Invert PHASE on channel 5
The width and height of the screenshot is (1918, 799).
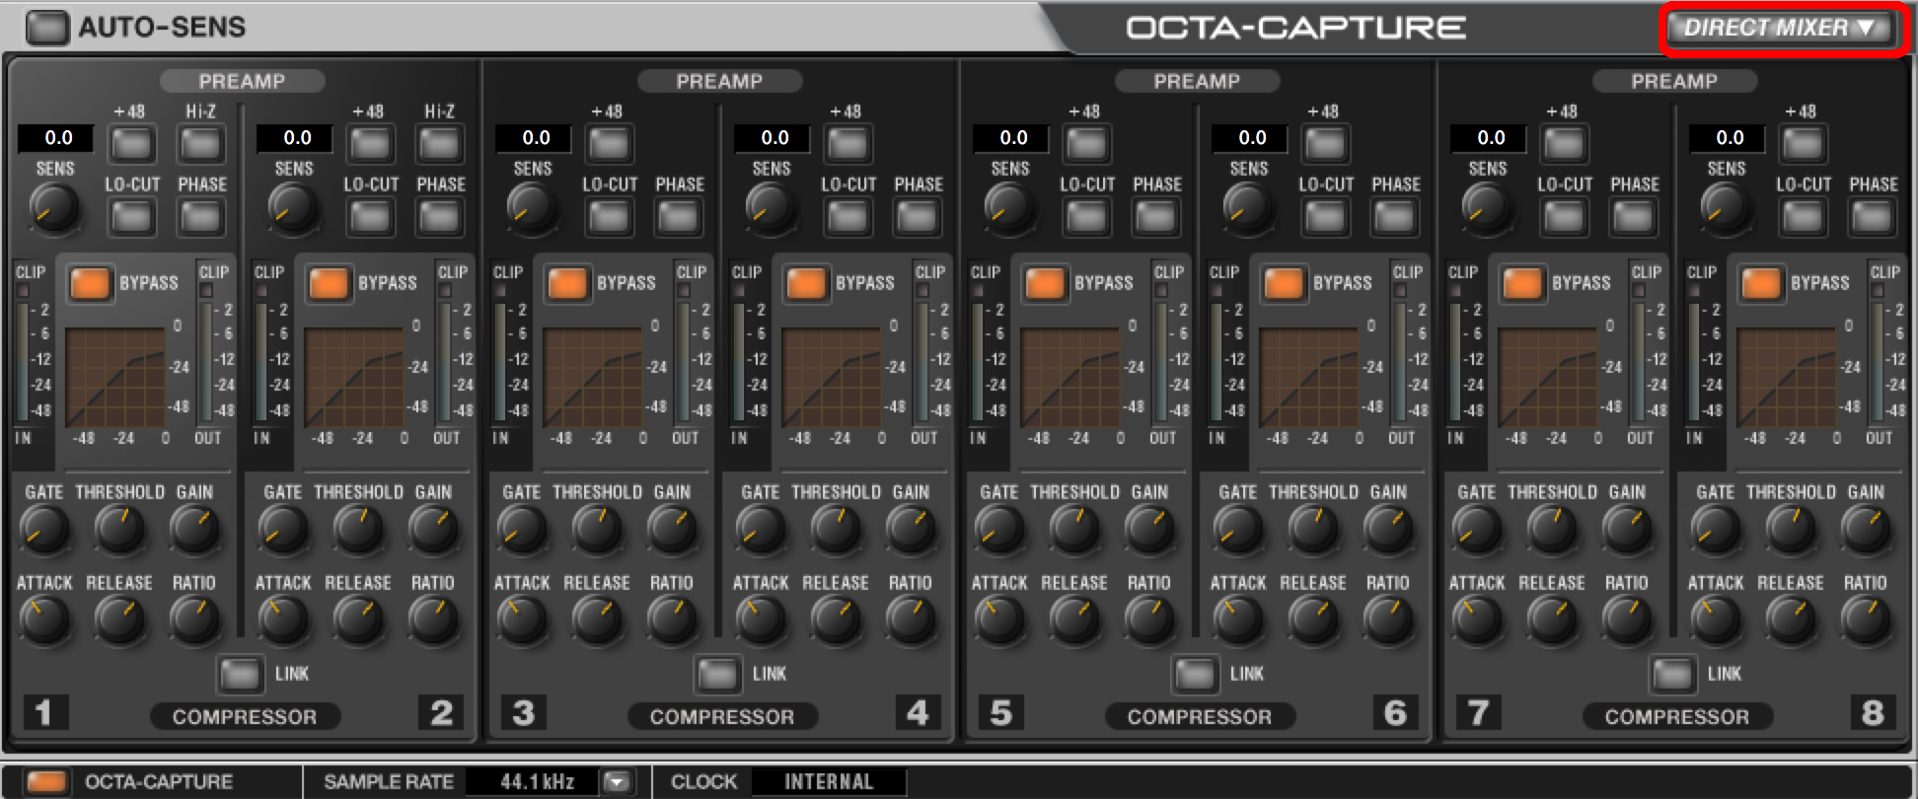coord(1155,217)
